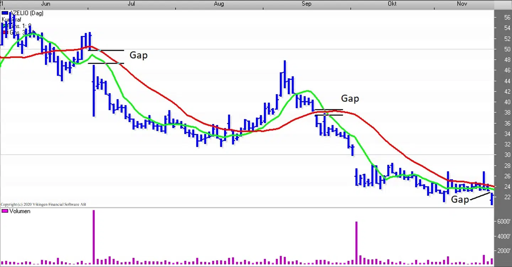Select the Aug month on the time axis
The height and width of the screenshot is (267, 512).
(x=219, y=4)
